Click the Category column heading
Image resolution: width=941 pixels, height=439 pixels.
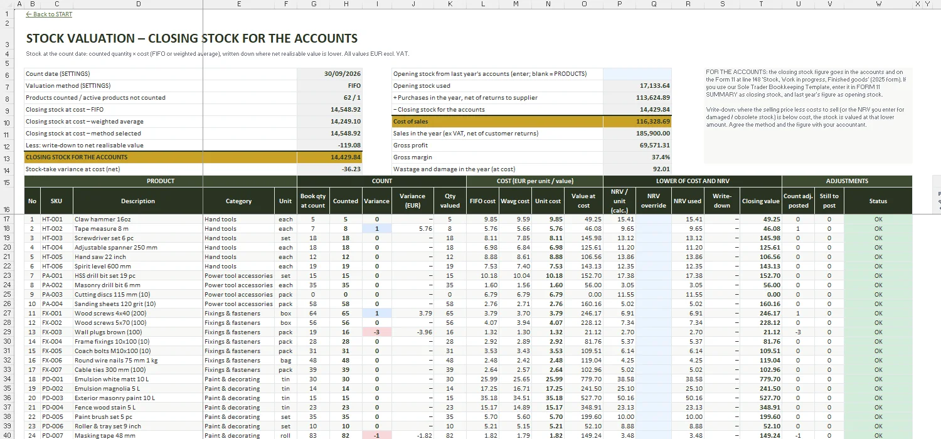click(x=239, y=201)
